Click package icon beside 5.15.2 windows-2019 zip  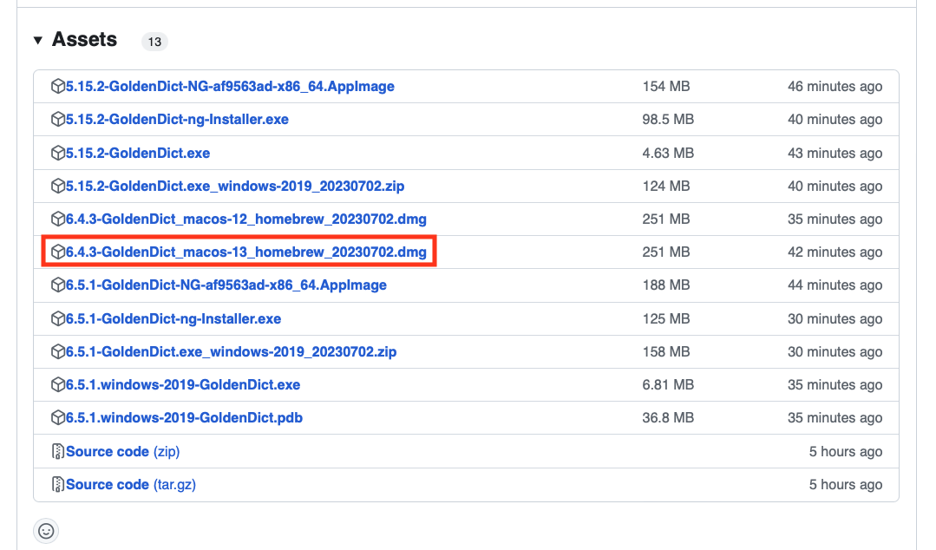pos(58,186)
